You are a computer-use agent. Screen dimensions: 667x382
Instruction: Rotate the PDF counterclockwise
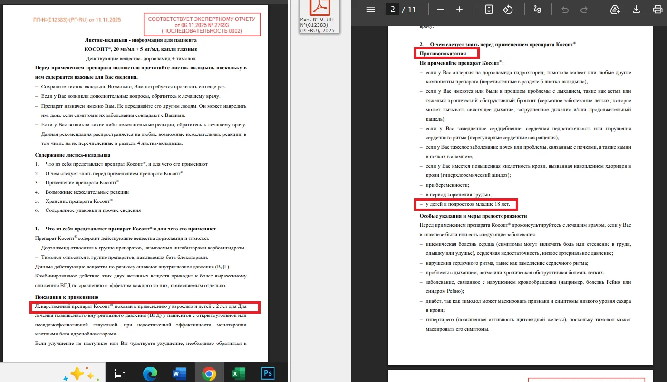508,10
